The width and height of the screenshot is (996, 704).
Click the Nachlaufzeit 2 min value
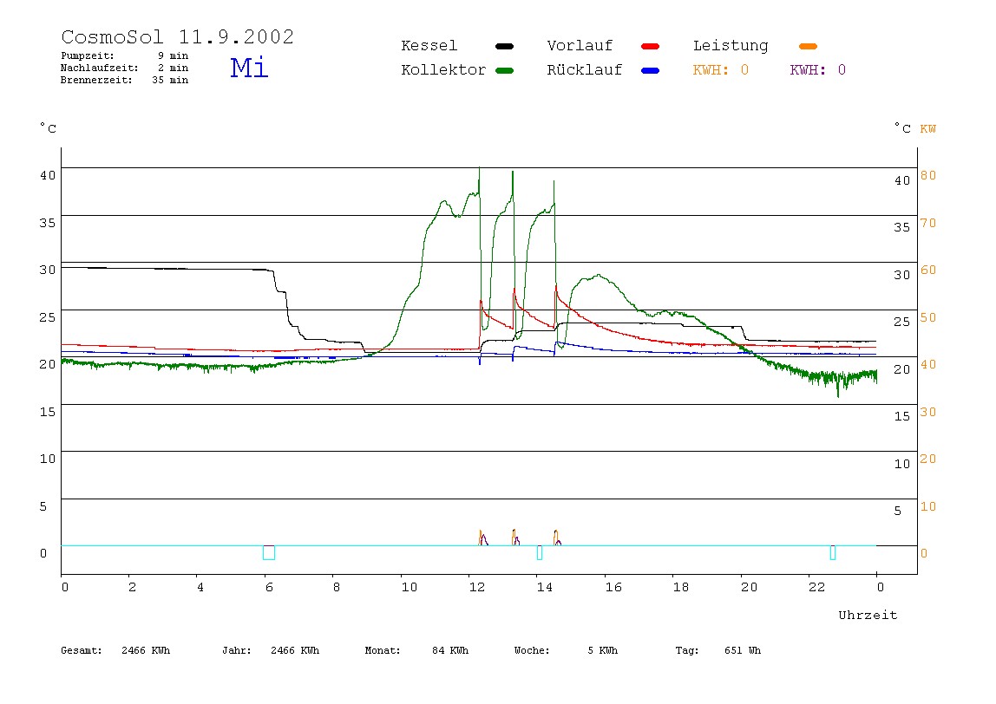[x=173, y=68]
